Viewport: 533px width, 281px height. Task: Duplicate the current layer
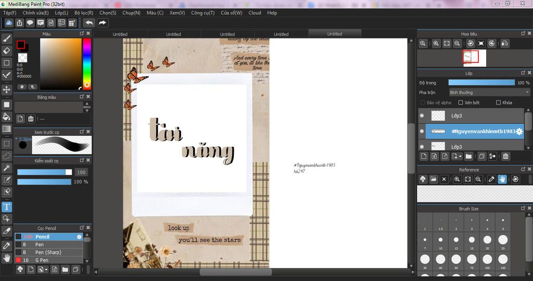pyautogui.click(x=481, y=156)
